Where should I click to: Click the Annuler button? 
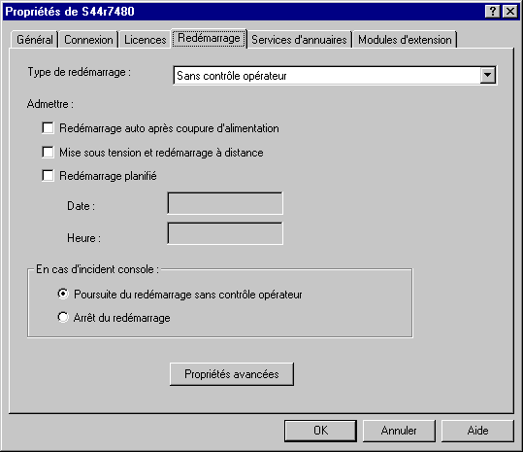tap(399, 431)
